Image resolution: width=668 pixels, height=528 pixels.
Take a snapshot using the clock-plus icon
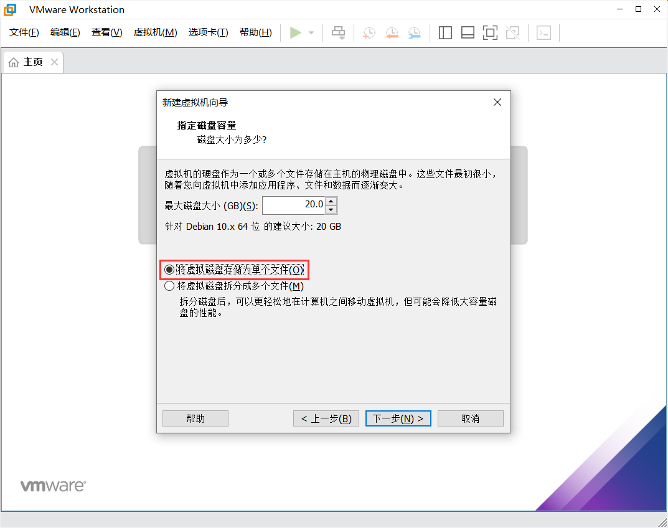click(369, 32)
